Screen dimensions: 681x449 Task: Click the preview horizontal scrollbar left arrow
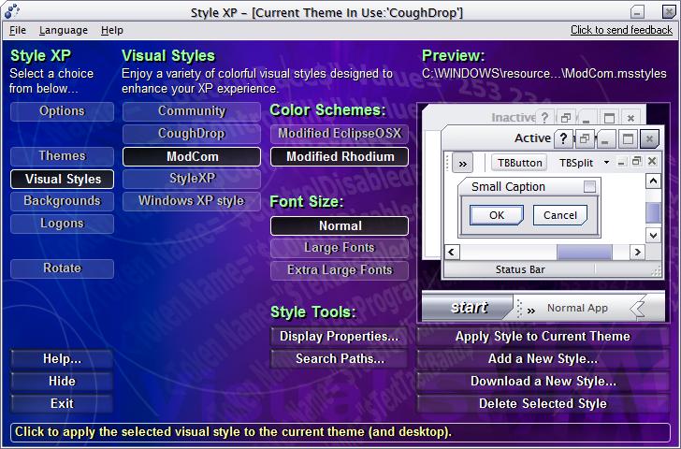click(x=452, y=252)
